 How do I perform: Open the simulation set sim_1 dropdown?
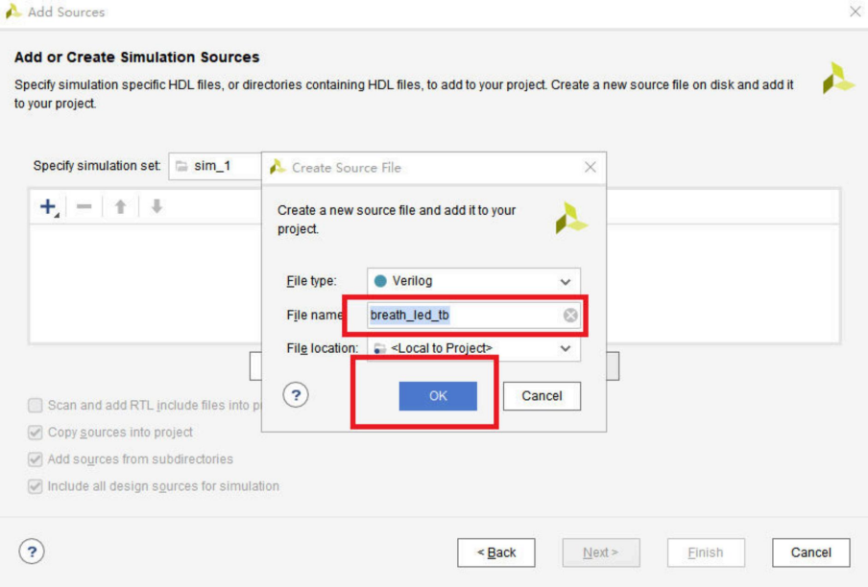click(x=216, y=166)
